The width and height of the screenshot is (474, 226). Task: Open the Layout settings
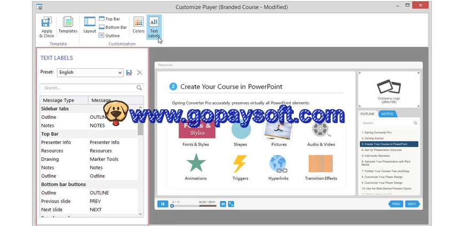click(90, 25)
